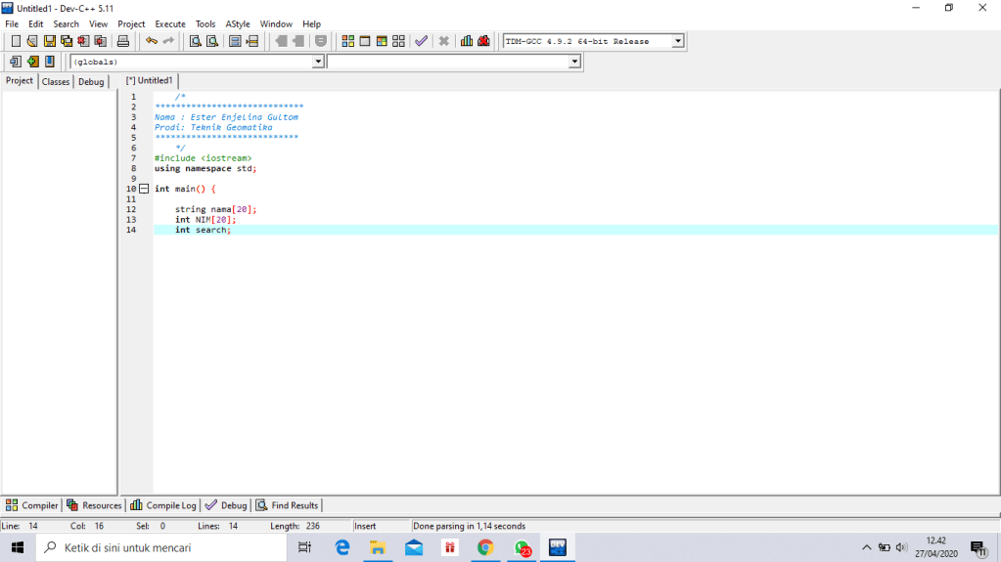Start debugging with the purple checkmark icon
The width and height of the screenshot is (1001, 562).
[x=421, y=41]
